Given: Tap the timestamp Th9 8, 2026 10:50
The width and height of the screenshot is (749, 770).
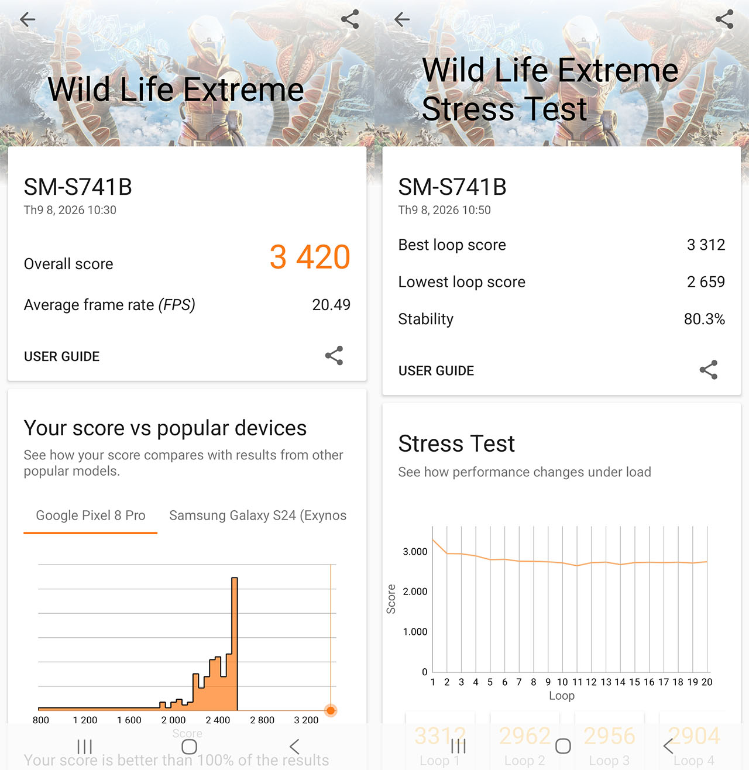Looking at the screenshot, I should tap(445, 210).
